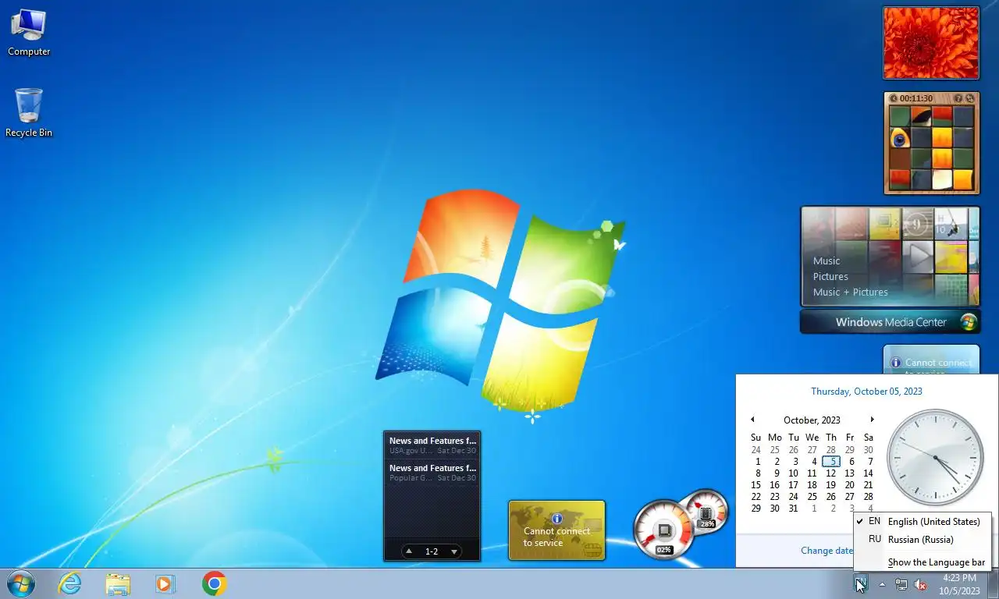Click the puzzle gadget pause timer icon
The width and height of the screenshot is (999, 599).
(894, 98)
